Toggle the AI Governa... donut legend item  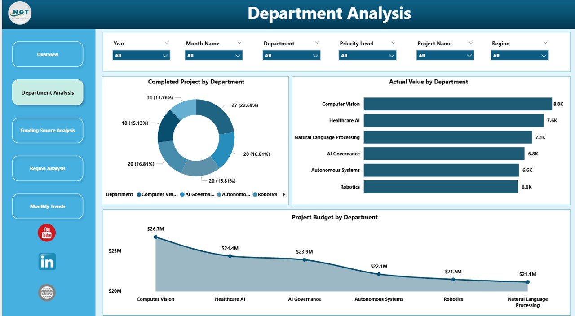(198, 194)
